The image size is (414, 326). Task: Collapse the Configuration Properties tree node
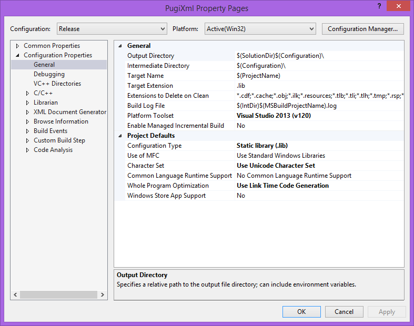pos(17,55)
